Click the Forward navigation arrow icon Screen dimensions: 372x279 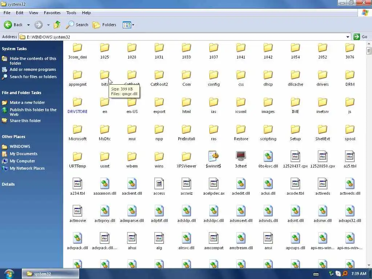click(x=39, y=25)
